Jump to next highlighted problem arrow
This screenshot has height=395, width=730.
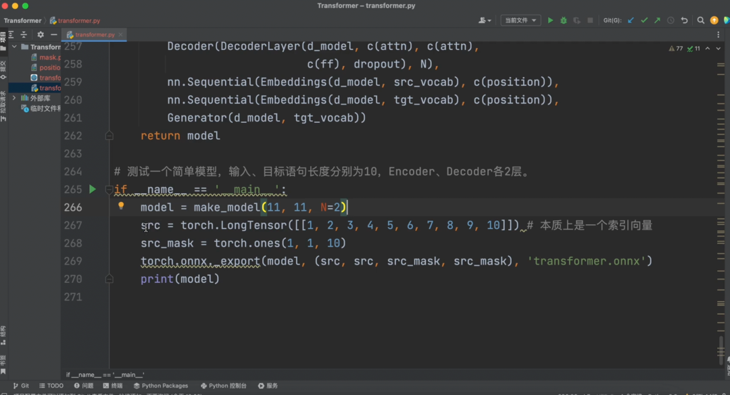pyautogui.click(x=719, y=49)
